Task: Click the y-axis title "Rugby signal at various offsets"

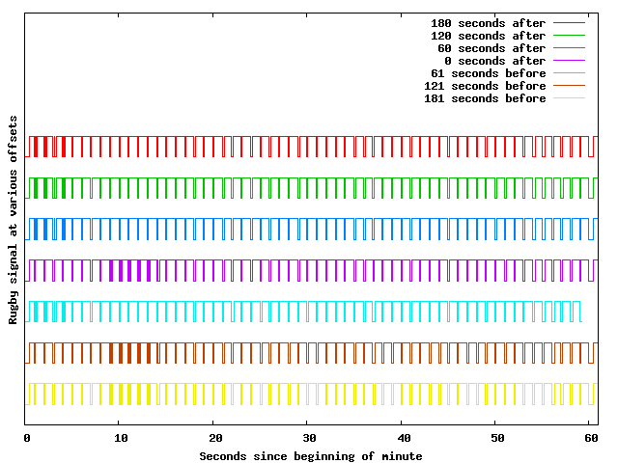Action: pos(14,221)
